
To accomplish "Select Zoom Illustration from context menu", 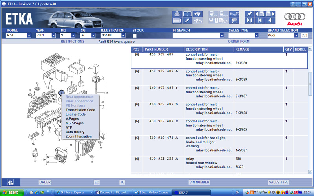I will (x=79, y=136).
